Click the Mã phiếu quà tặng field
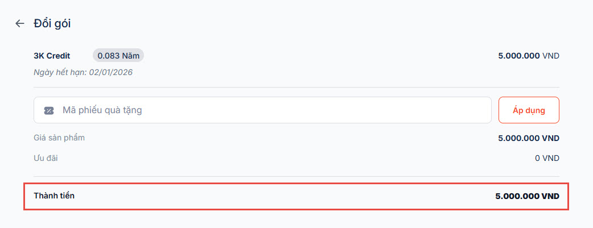Screen dimensions: 593x228 (267, 110)
